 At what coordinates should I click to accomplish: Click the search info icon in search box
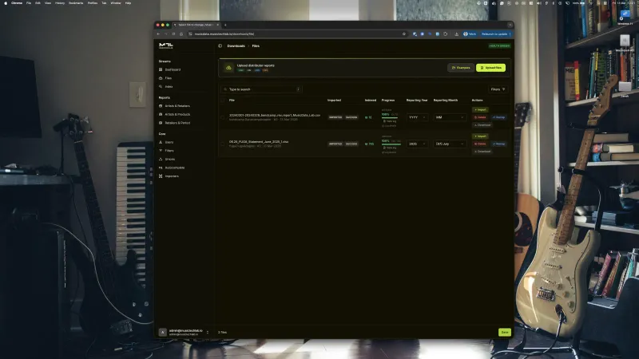[298, 89]
